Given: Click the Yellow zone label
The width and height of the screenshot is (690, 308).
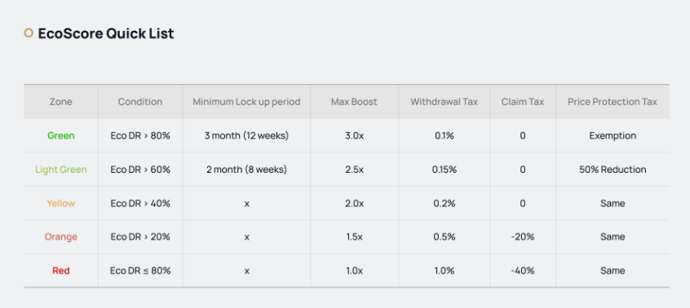Looking at the screenshot, I should click(60, 204).
